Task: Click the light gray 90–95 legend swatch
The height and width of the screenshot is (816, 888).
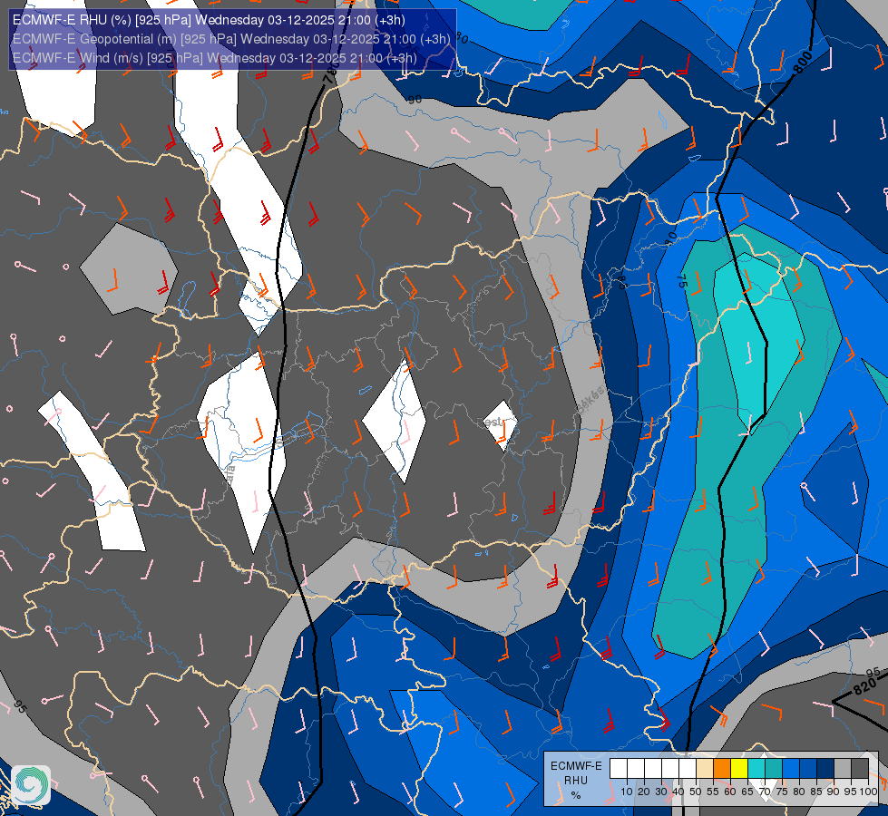Action: click(x=843, y=769)
